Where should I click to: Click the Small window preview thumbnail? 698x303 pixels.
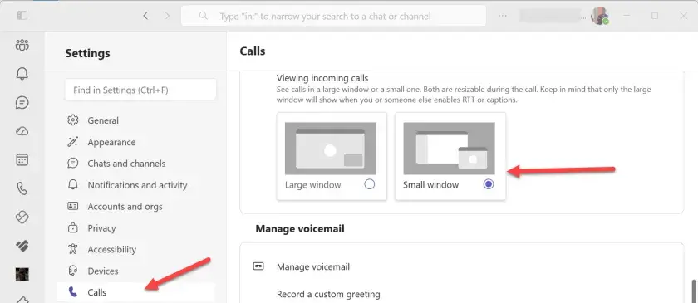[x=450, y=148]
